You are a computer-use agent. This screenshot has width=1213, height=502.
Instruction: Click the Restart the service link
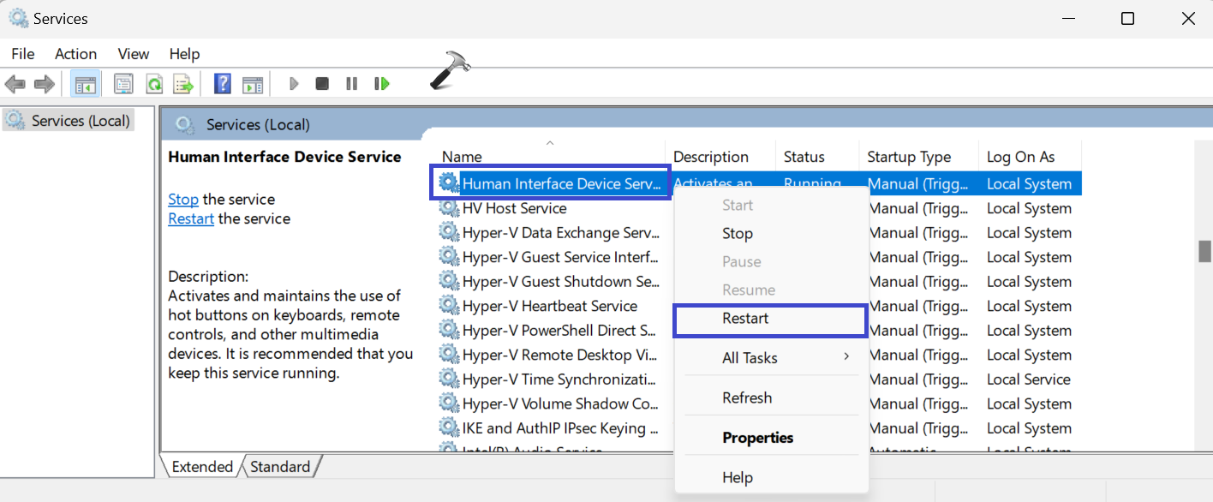coord(190,219)
